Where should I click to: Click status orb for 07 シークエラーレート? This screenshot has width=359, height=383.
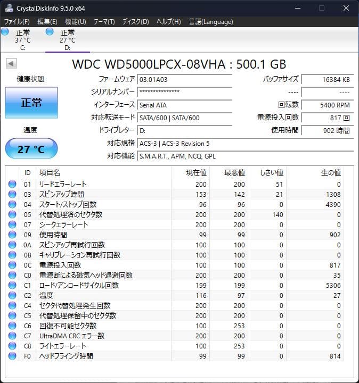[12, 224]
